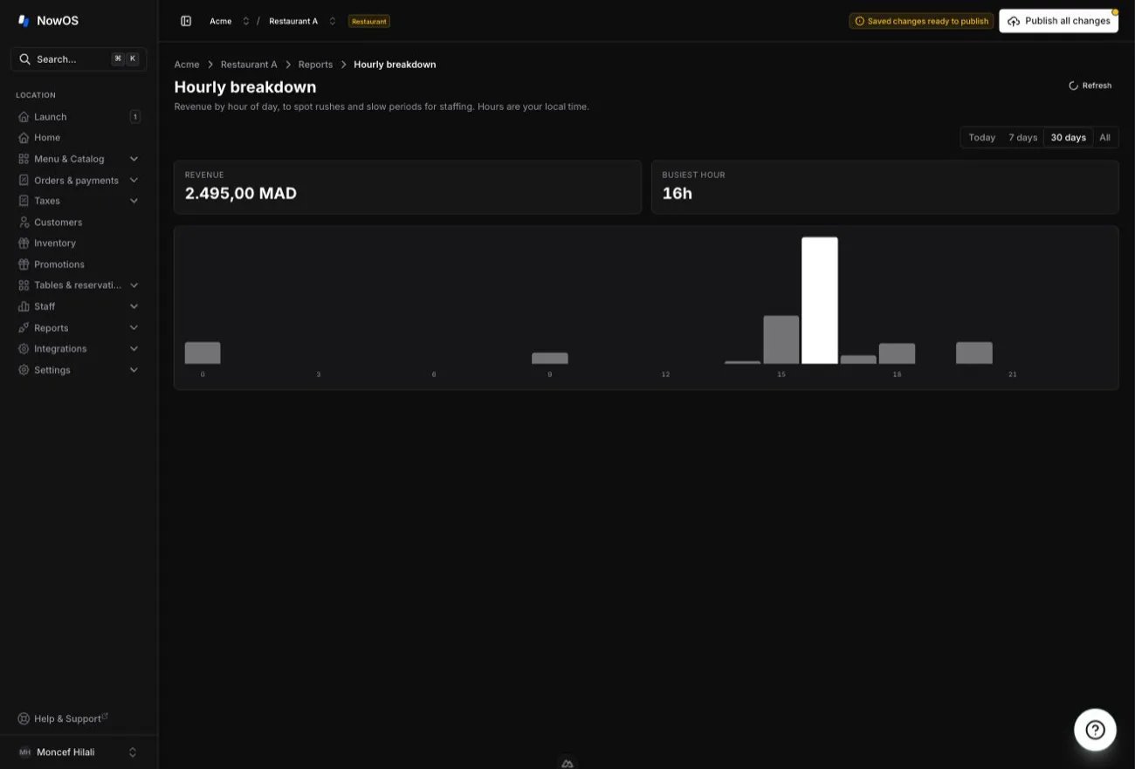Expand the Menu & Catalog chevron
Screen dimensions: 1135x769
(x=134, y=159)
